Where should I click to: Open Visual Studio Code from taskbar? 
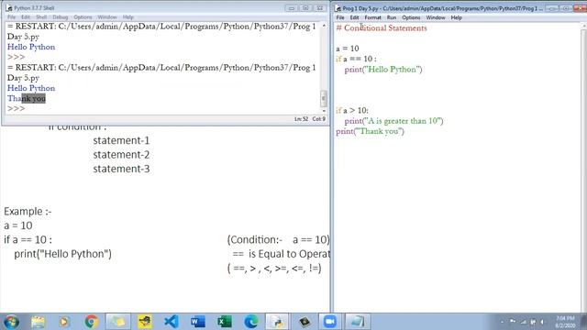[172, 322]
